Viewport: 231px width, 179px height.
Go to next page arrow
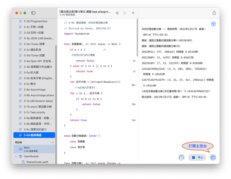125,13
